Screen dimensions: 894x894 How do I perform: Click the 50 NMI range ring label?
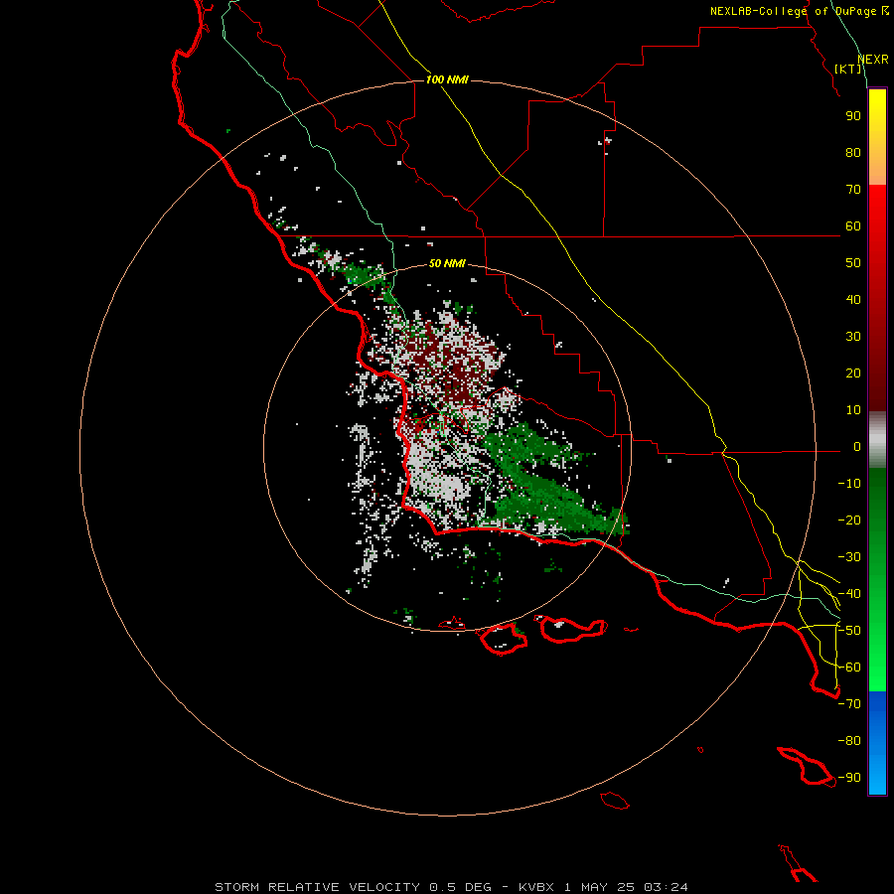447,263
